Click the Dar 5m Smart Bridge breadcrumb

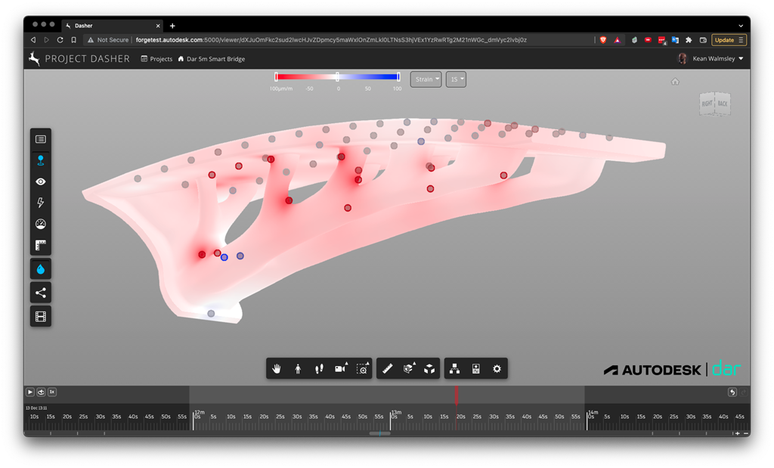tap(215, 59)
